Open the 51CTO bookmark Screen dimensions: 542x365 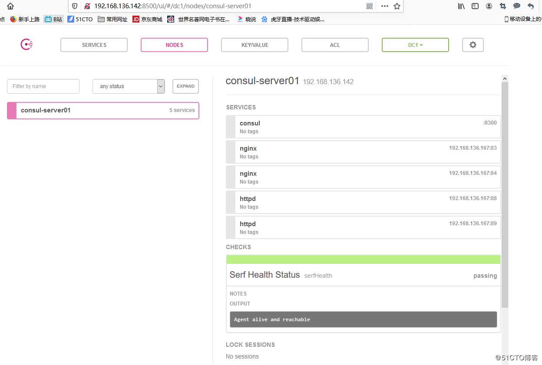80,19
